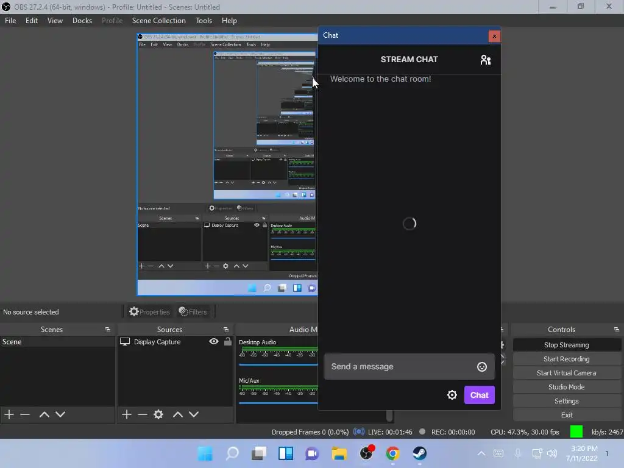Open Google Chrome on taskbar

(x=393, y=453)
